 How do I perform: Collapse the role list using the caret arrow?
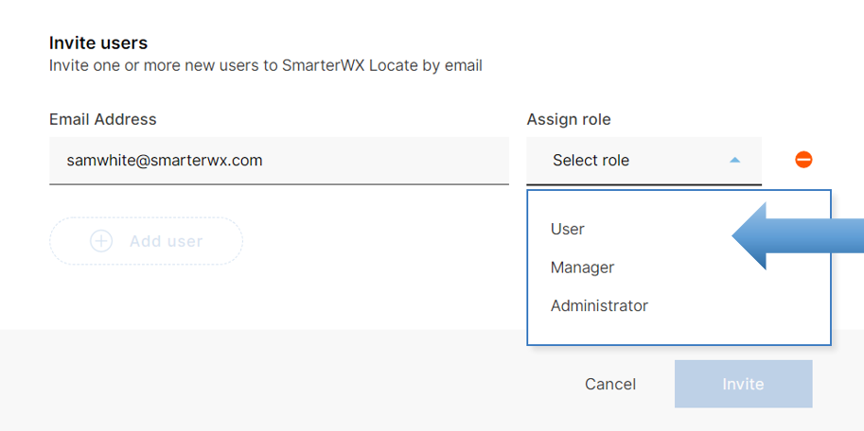735,161
